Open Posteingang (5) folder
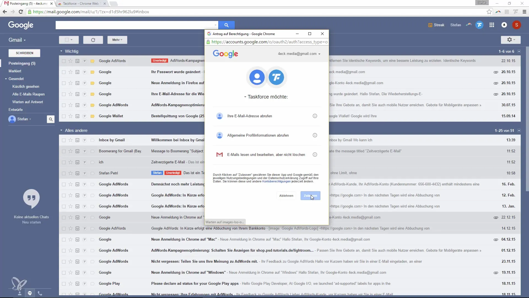This screenshot has height=298, width=529. pos(22,63)
